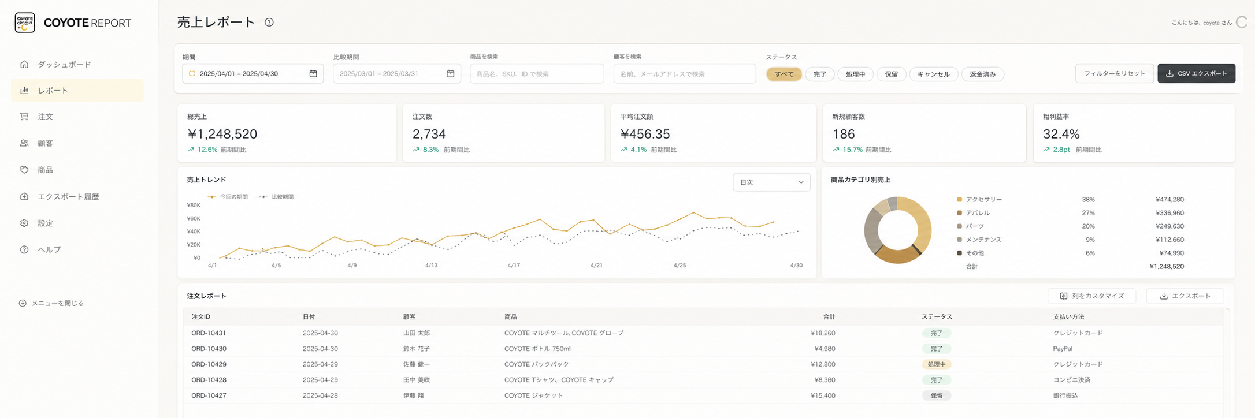Click the アパレル legend color dot

click(x=960, y=213)
